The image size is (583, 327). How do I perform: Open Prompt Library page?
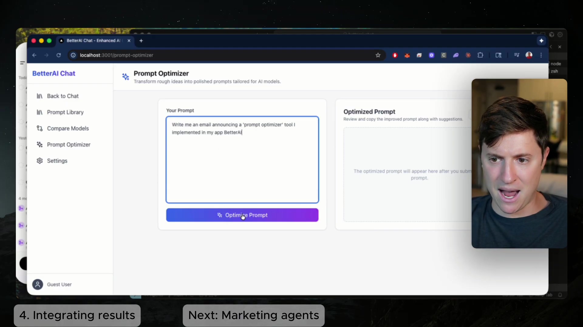[65, 112]
